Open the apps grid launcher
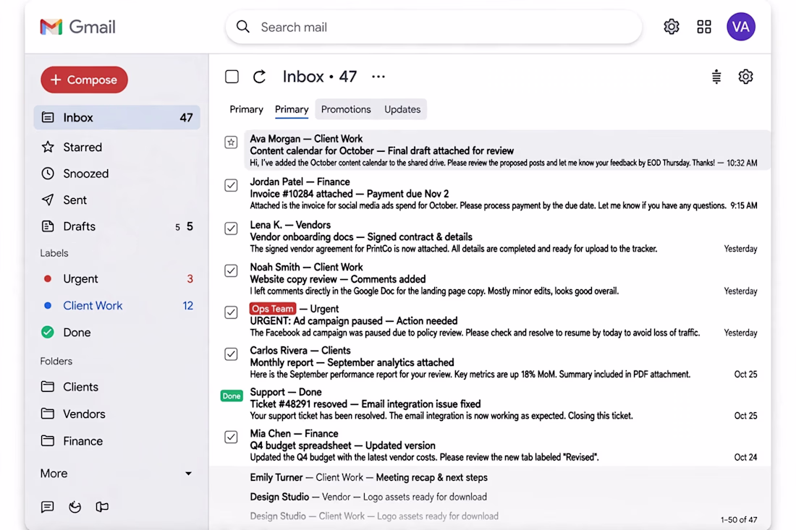Image resolution: width=796 pixels, height=530 pixels. pos(703,26)
